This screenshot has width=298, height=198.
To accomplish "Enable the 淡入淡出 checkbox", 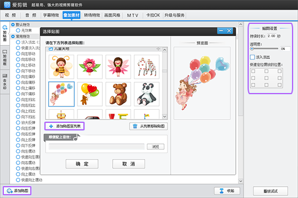I will click(252, 57).
